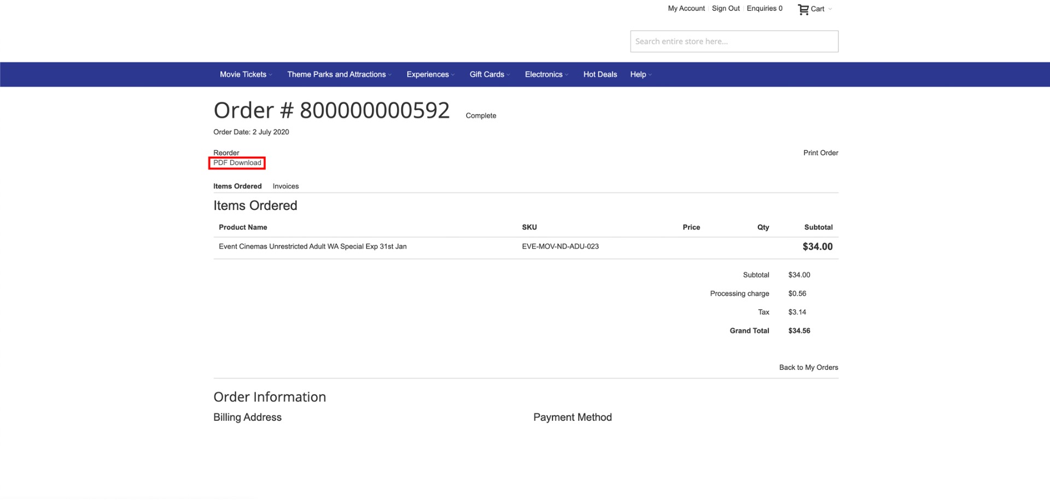Focus the store search field
1050x500 pixels.
734,42
